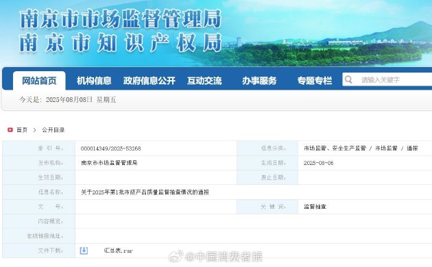Select publisher value 南京市市场监督管理局
Viewport: 432px width, 267px height.
point(109,163)
